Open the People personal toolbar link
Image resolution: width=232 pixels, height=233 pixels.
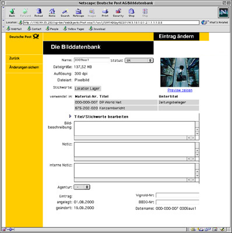pos(52,29)
